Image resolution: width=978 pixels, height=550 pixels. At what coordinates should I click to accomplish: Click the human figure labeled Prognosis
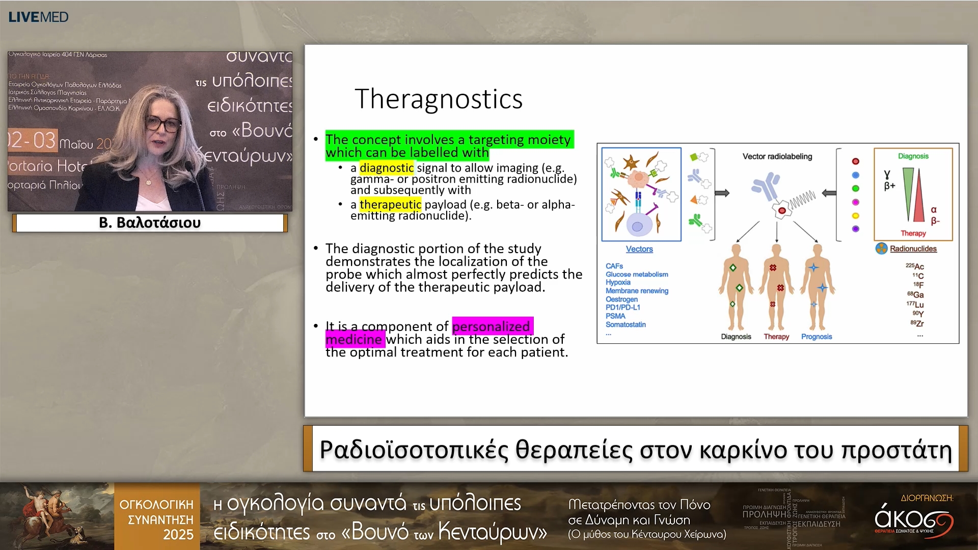point(817,288)
